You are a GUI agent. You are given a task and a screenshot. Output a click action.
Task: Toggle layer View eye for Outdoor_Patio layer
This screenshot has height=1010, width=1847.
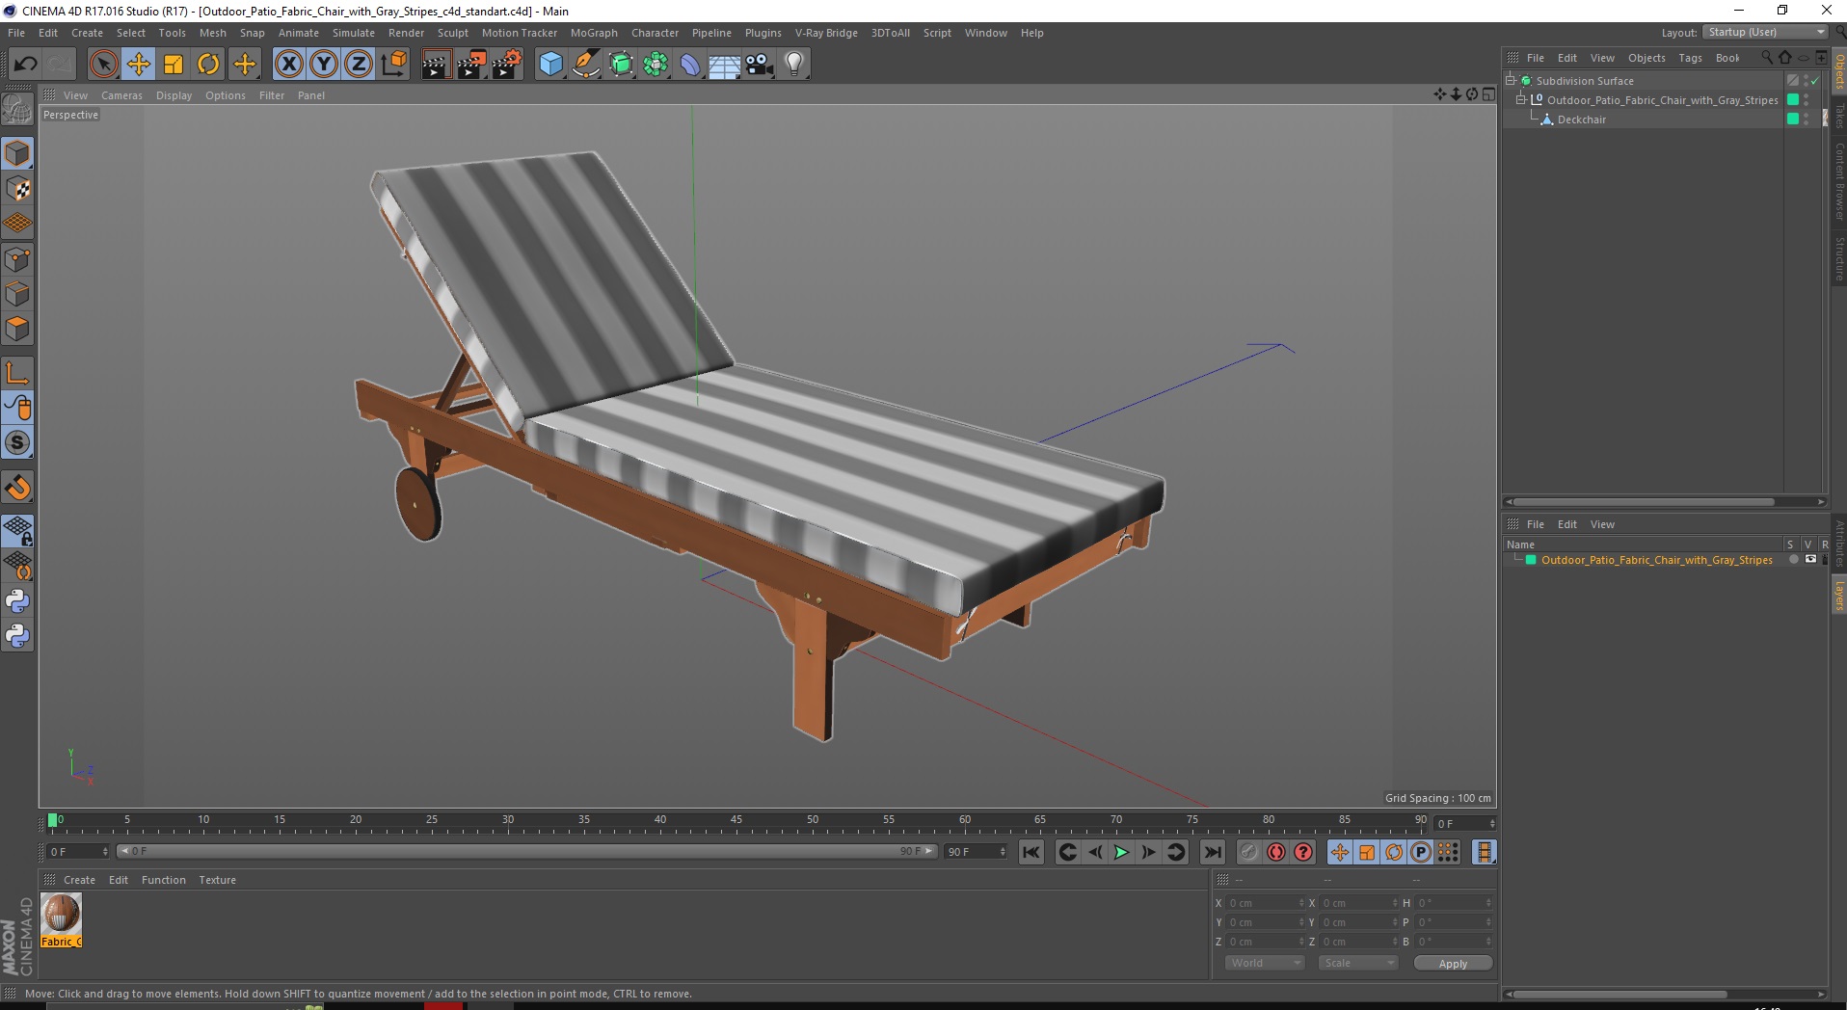1810,560
